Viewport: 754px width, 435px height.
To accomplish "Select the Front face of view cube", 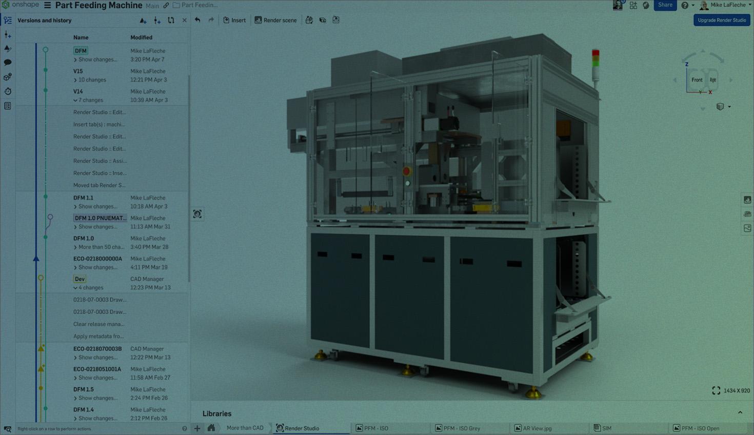I will pyautogui.click(x=697, y=80).
